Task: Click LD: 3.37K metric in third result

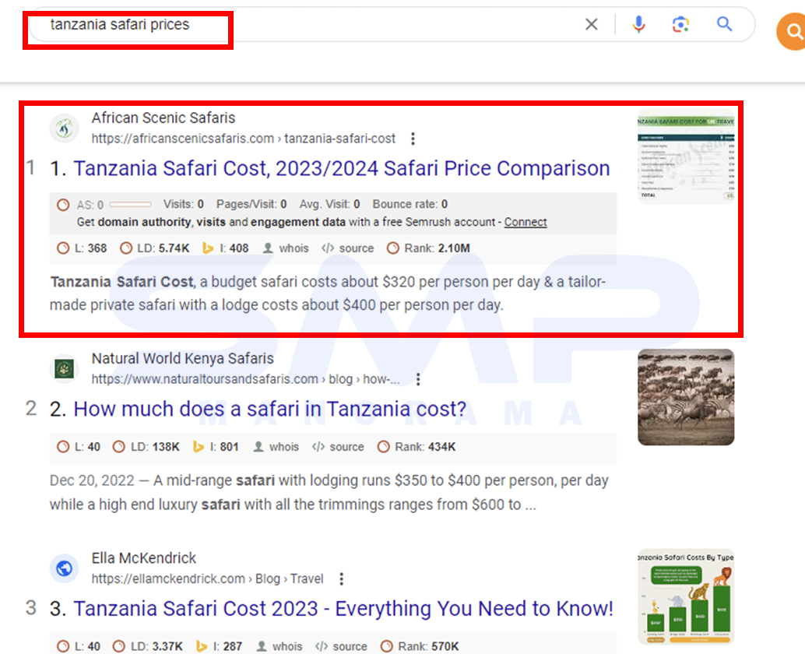Action: pyautogui.click(x=147, y=646)
